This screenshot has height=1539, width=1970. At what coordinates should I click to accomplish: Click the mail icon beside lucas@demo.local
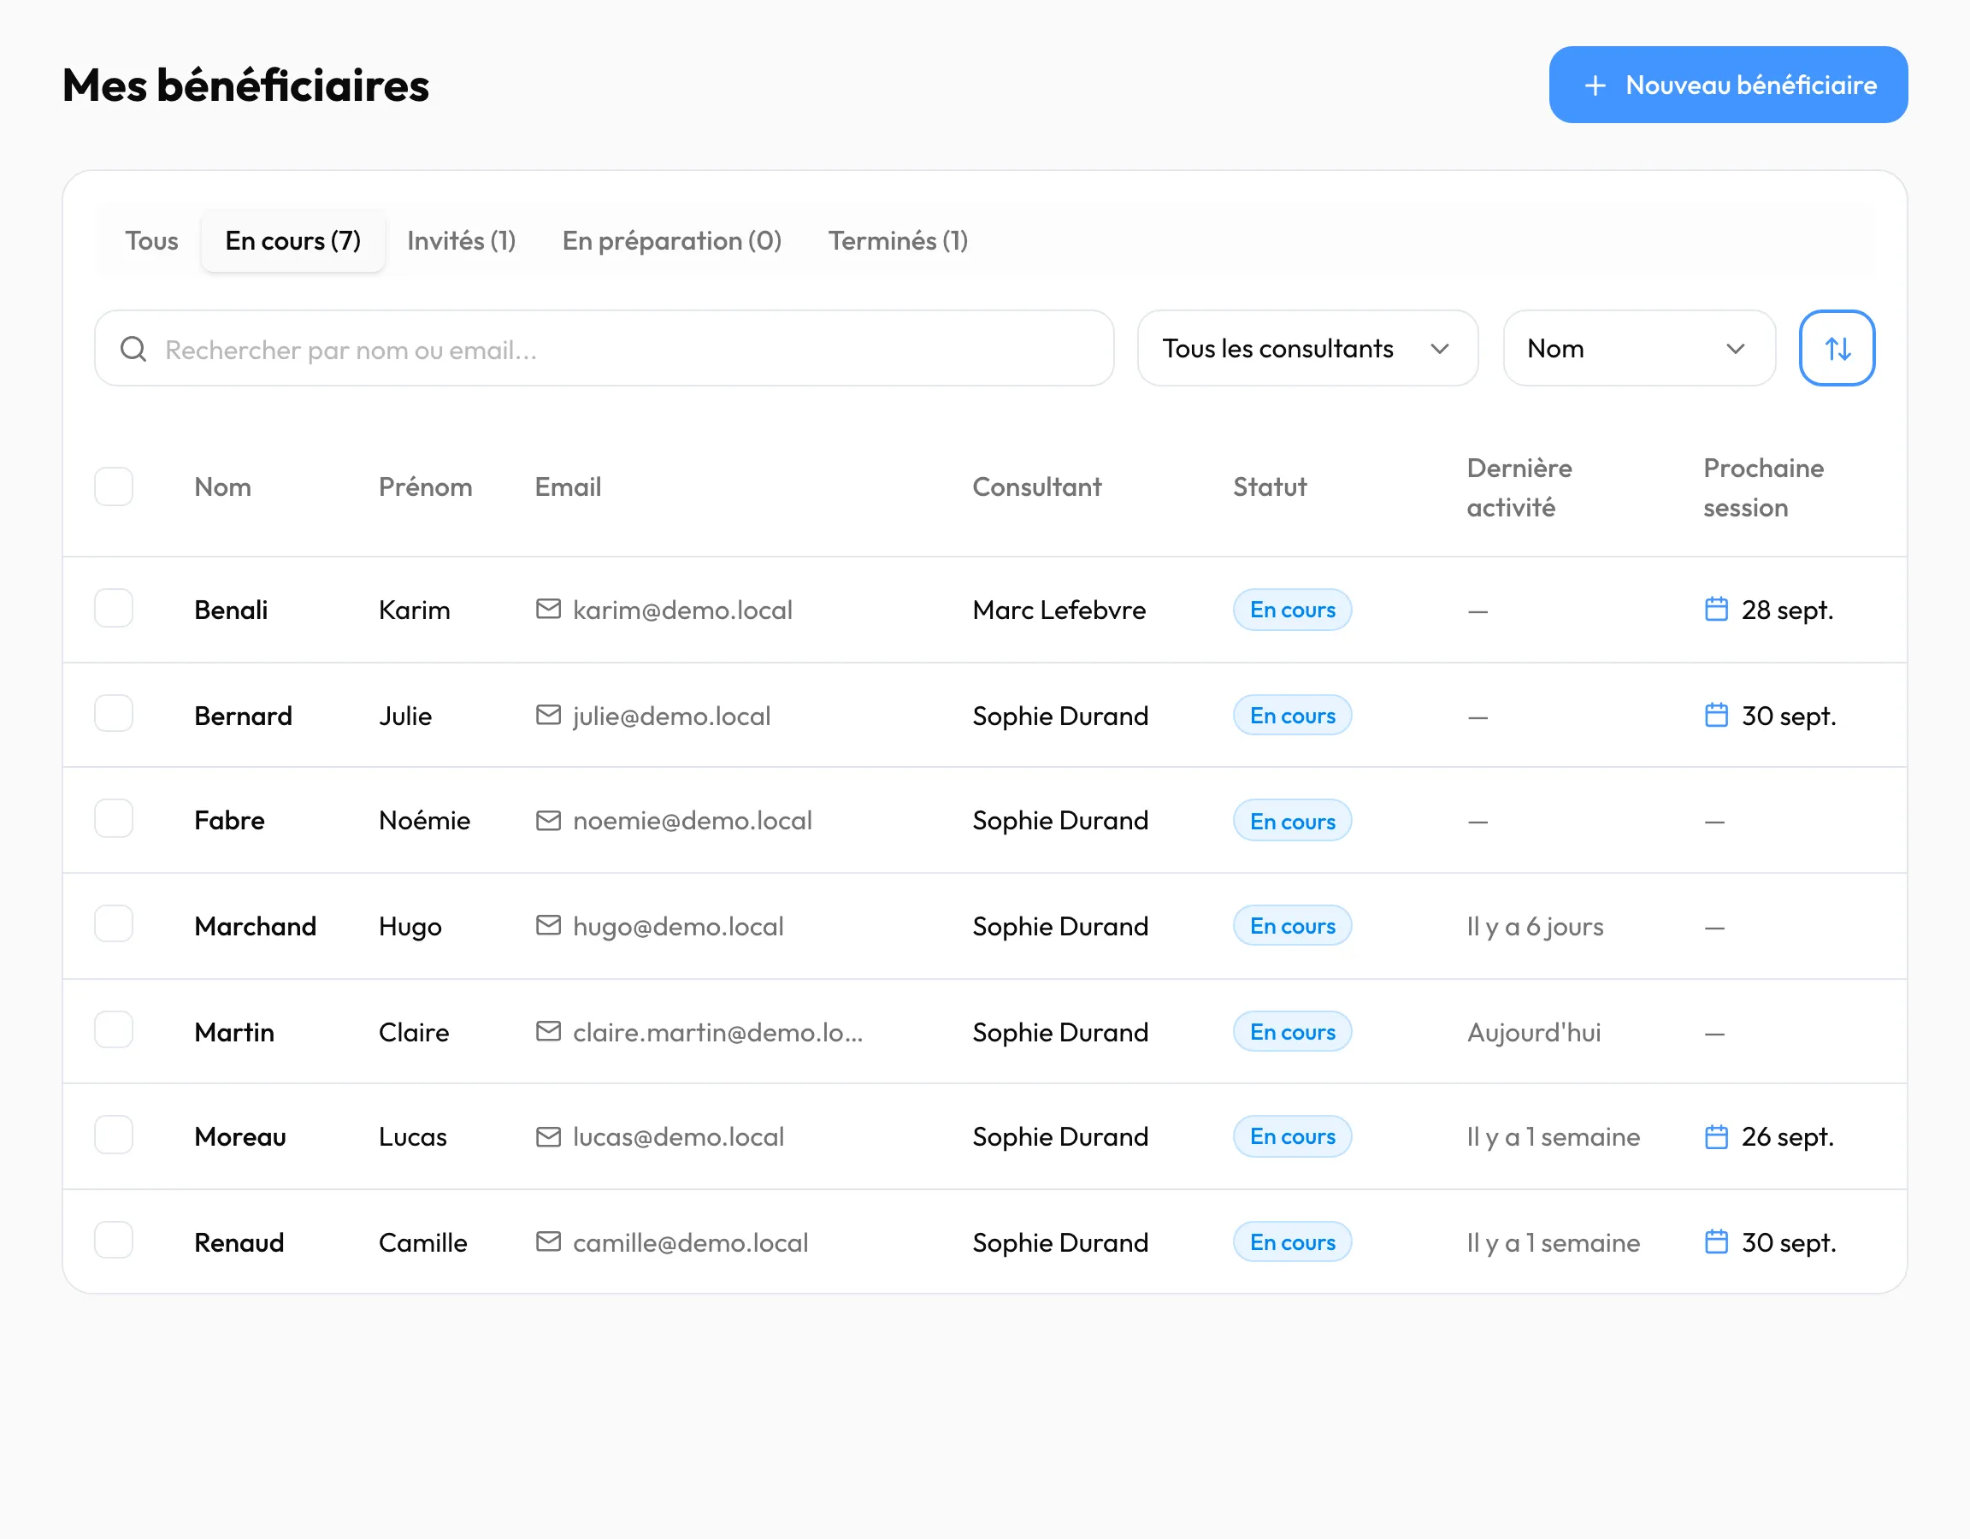[x=548, y=1136]
